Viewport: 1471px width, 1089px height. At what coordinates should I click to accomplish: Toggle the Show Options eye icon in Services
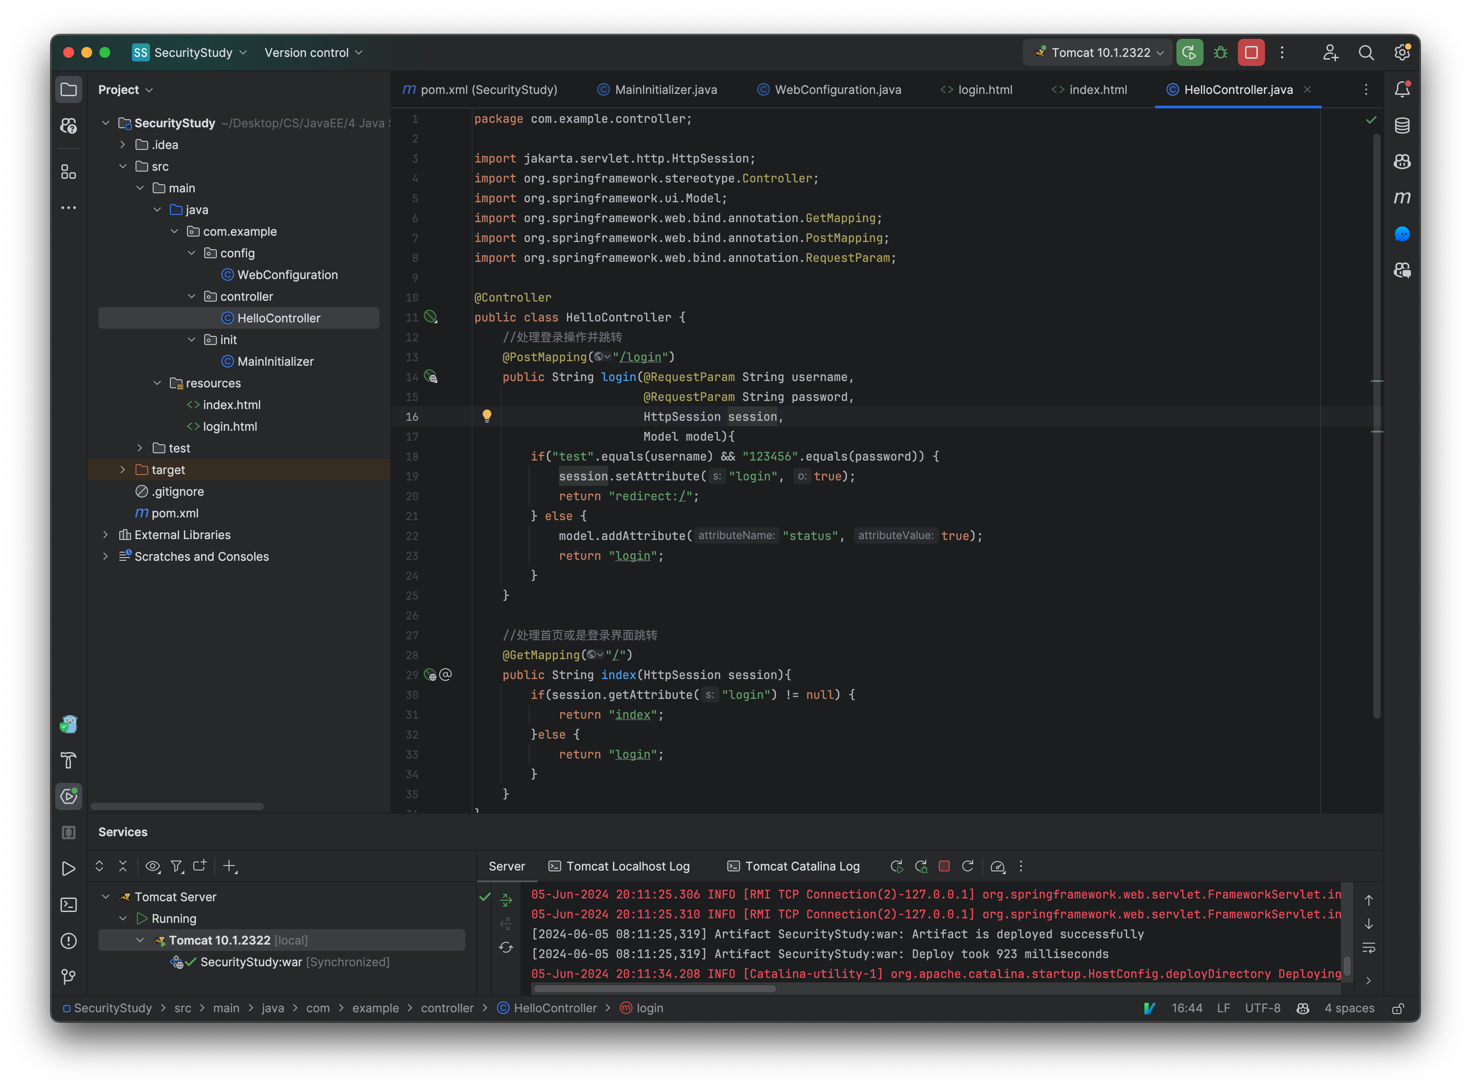(x=152, y=866)
